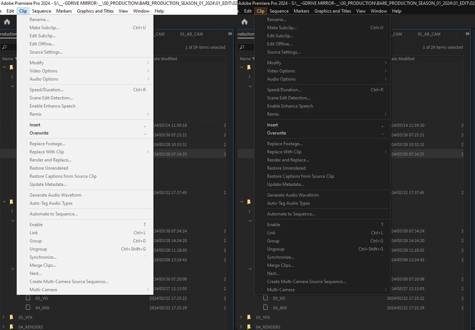Click the Home icon in the left window
The height and width of the screenshot is (330, 475).
tap(7, 22)
